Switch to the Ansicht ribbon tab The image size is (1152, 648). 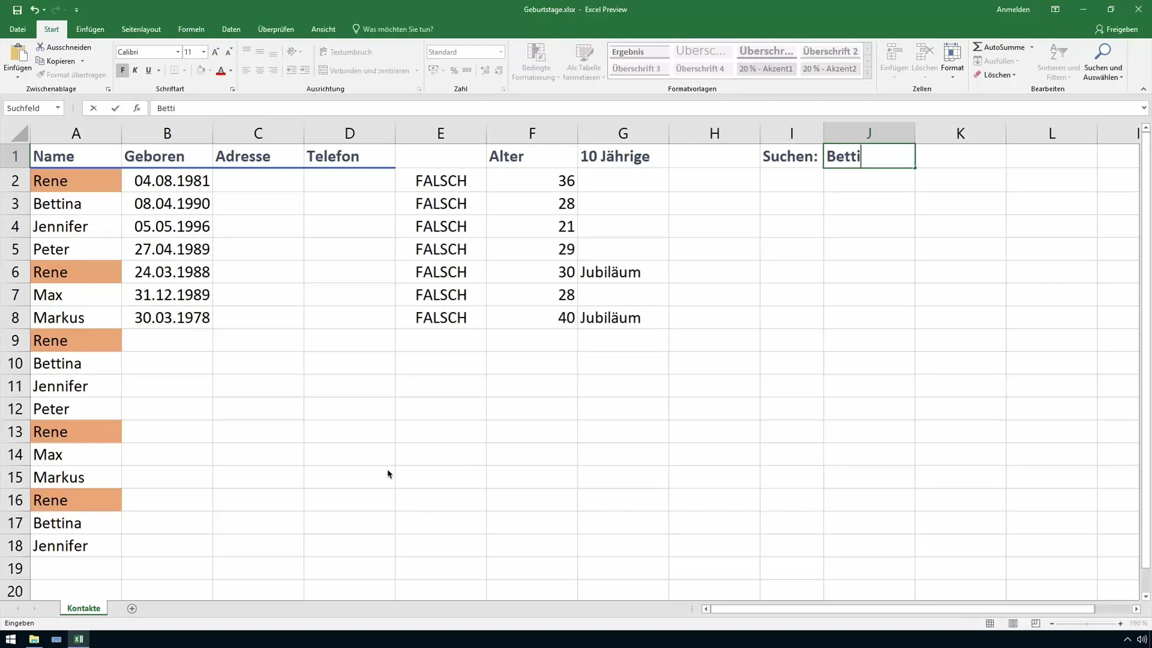point(323,29)
